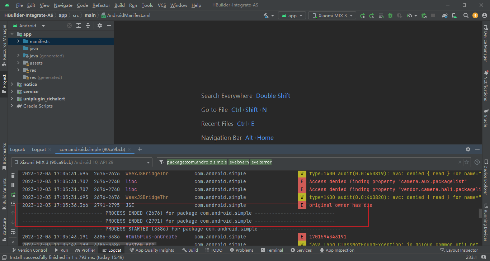Pause the Logcat output
The image size is (490, 261).
[x=13, y=185]
